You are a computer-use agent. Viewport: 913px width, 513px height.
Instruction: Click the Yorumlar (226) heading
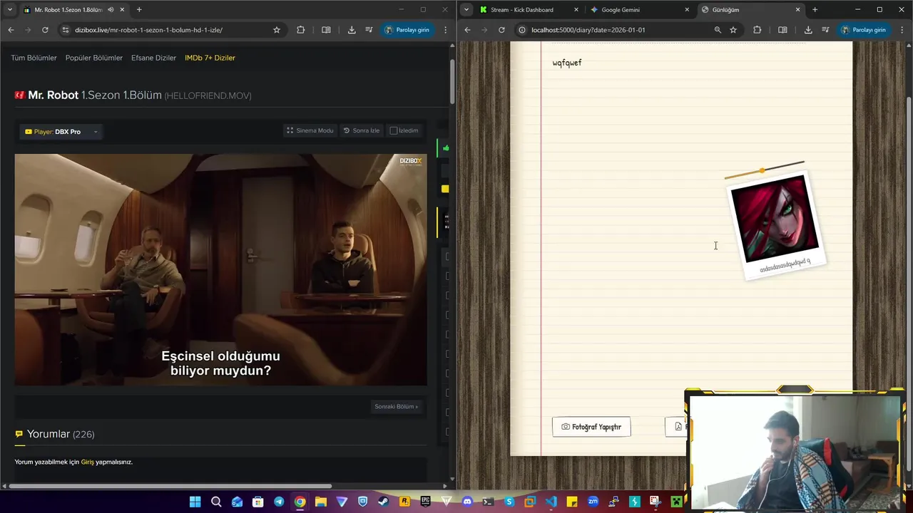coord(61,434)
